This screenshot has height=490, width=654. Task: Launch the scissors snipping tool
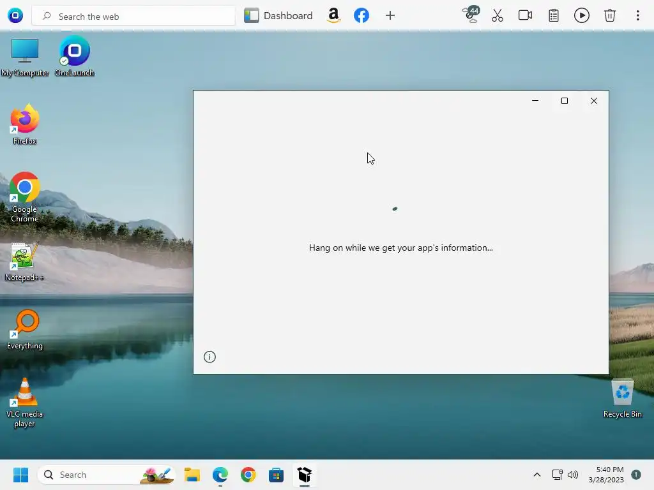click(x=497, y=16)
